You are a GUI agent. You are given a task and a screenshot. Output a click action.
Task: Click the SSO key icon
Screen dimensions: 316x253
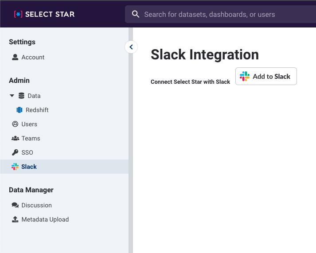coord(15,152)
